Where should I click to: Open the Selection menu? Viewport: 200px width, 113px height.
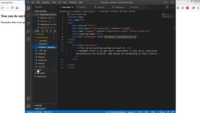(46, 2)
